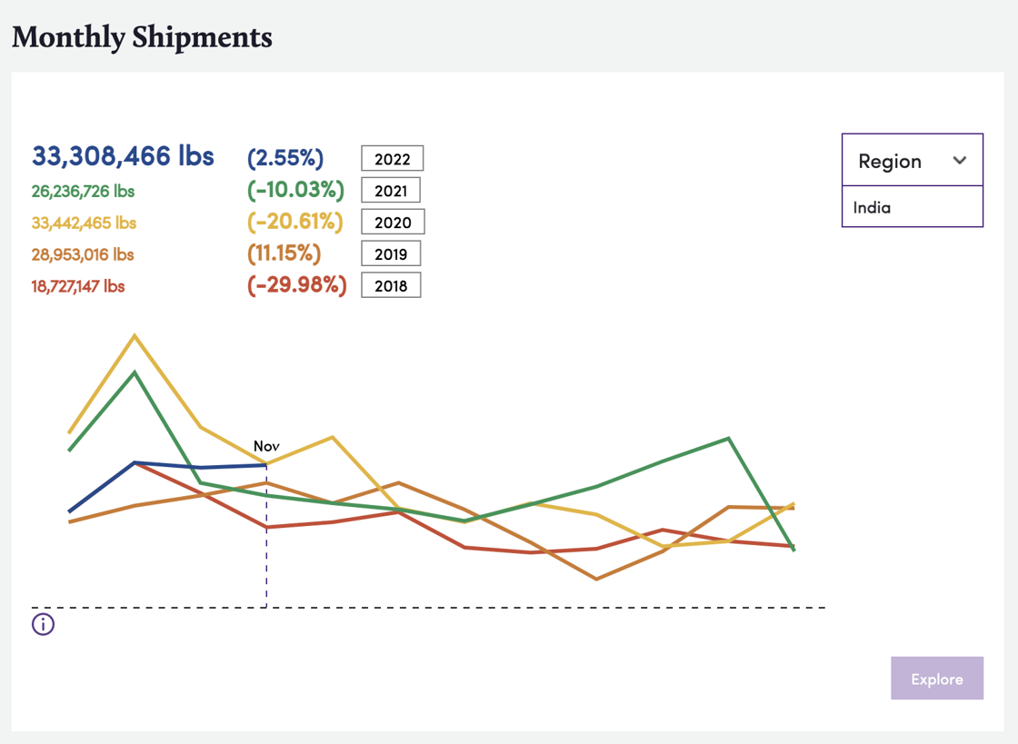Toggle the 2022 series on the chart
The height and width of the screenshot is (744, 1018).
pos(392,158)
